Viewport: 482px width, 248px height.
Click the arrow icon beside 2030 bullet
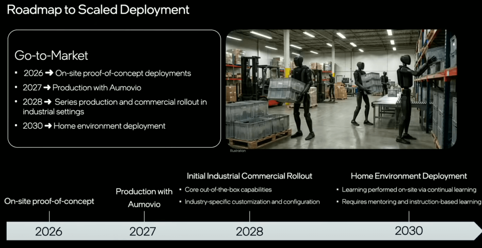[48, 126]
